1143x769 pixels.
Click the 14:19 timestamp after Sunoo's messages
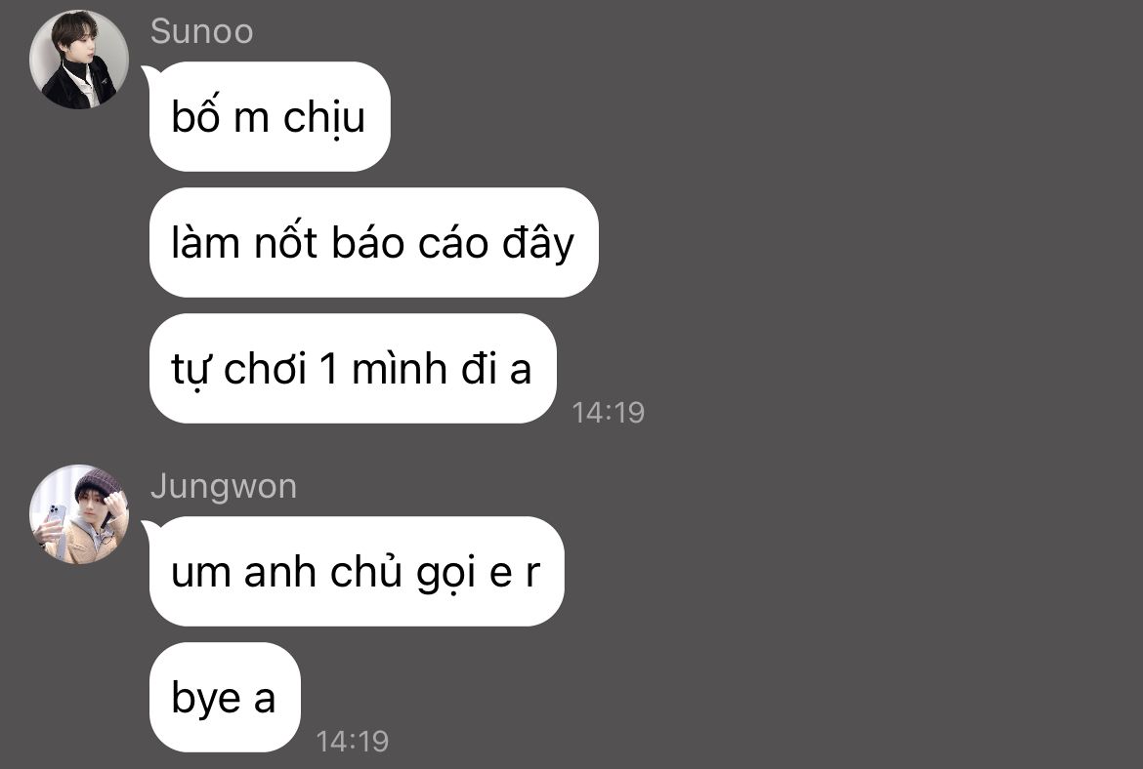tap(608, 413)
